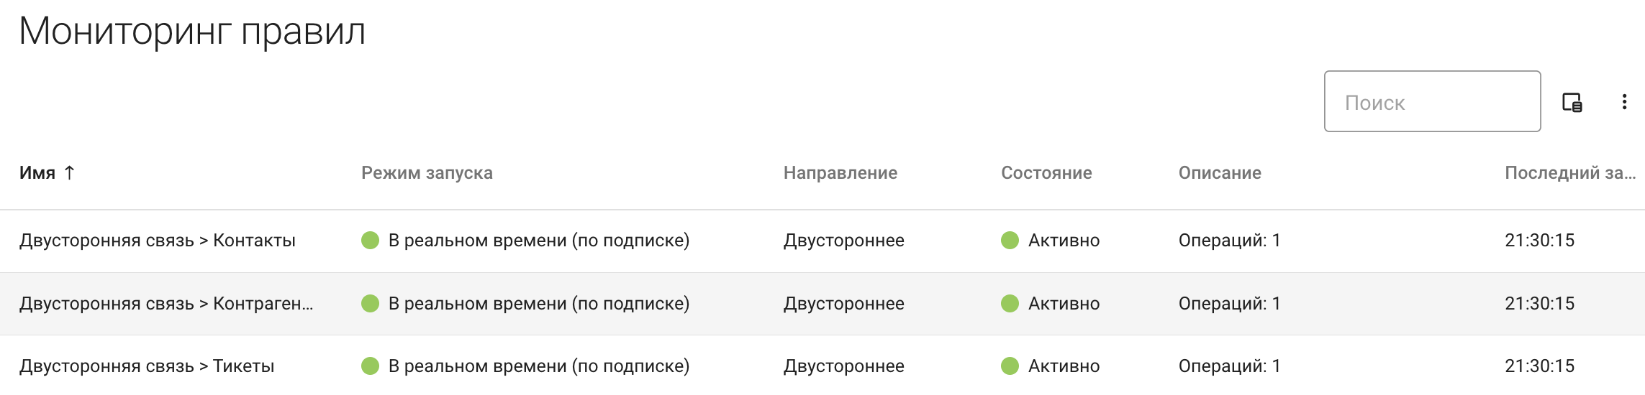Click the Состояние column header
This screenshot has height=395, width=1645.
[x=1046, y=173]
